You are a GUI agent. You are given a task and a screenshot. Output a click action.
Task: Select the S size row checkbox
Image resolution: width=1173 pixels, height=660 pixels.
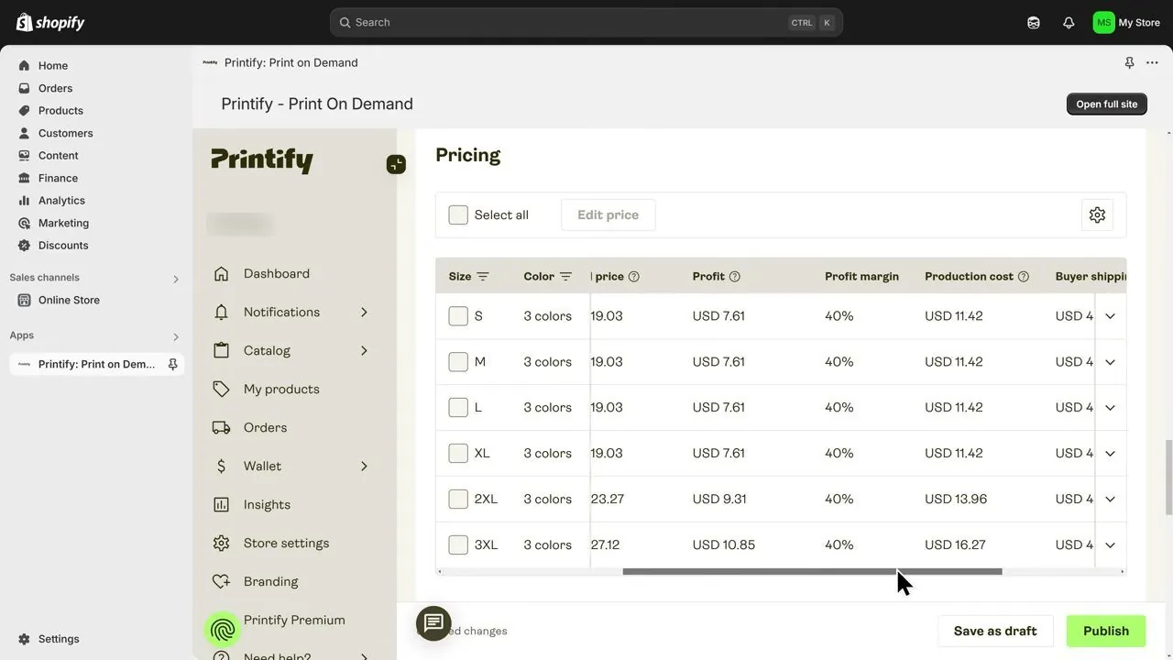458,315
